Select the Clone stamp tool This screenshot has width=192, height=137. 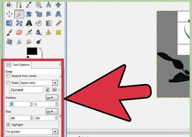coord(49,33)
